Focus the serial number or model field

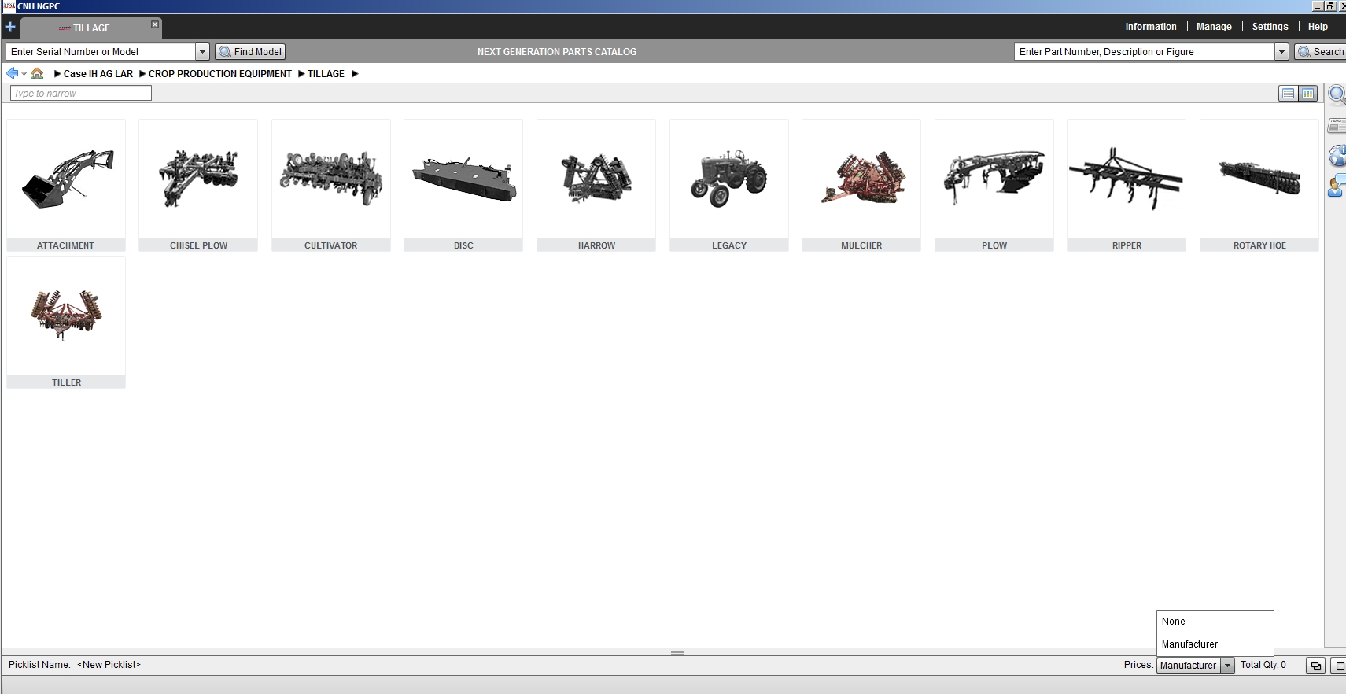pos(101,52)
